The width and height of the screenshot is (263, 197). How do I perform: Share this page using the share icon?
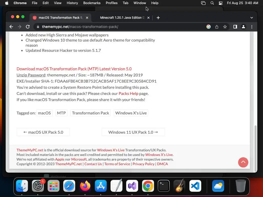pyautogui.click(x=217, y=27)
